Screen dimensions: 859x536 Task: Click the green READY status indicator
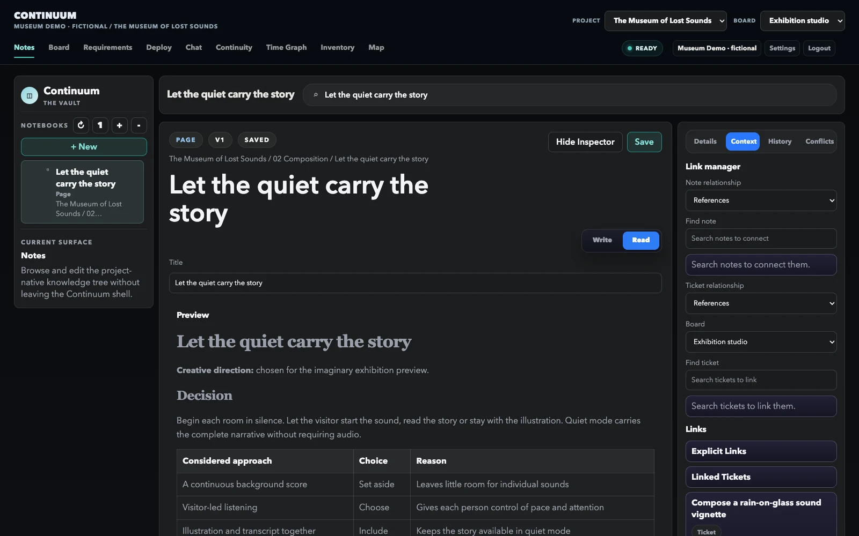(x=642, y=48)
